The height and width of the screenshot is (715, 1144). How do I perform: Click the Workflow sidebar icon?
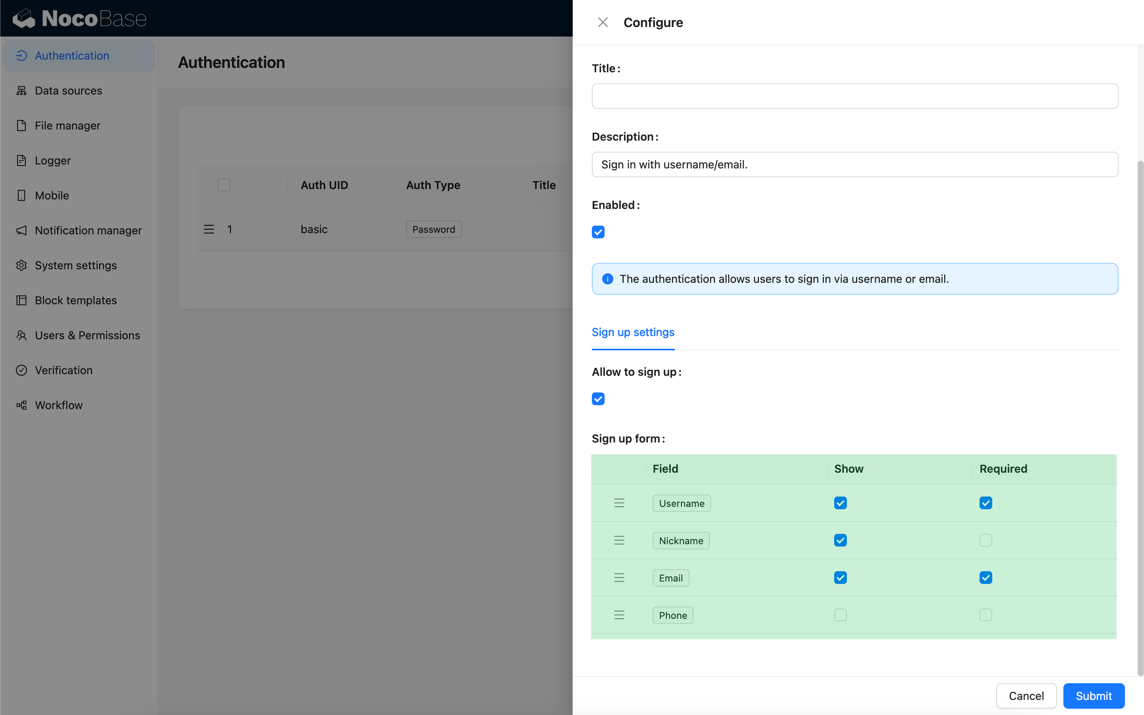tap(21, 405)
